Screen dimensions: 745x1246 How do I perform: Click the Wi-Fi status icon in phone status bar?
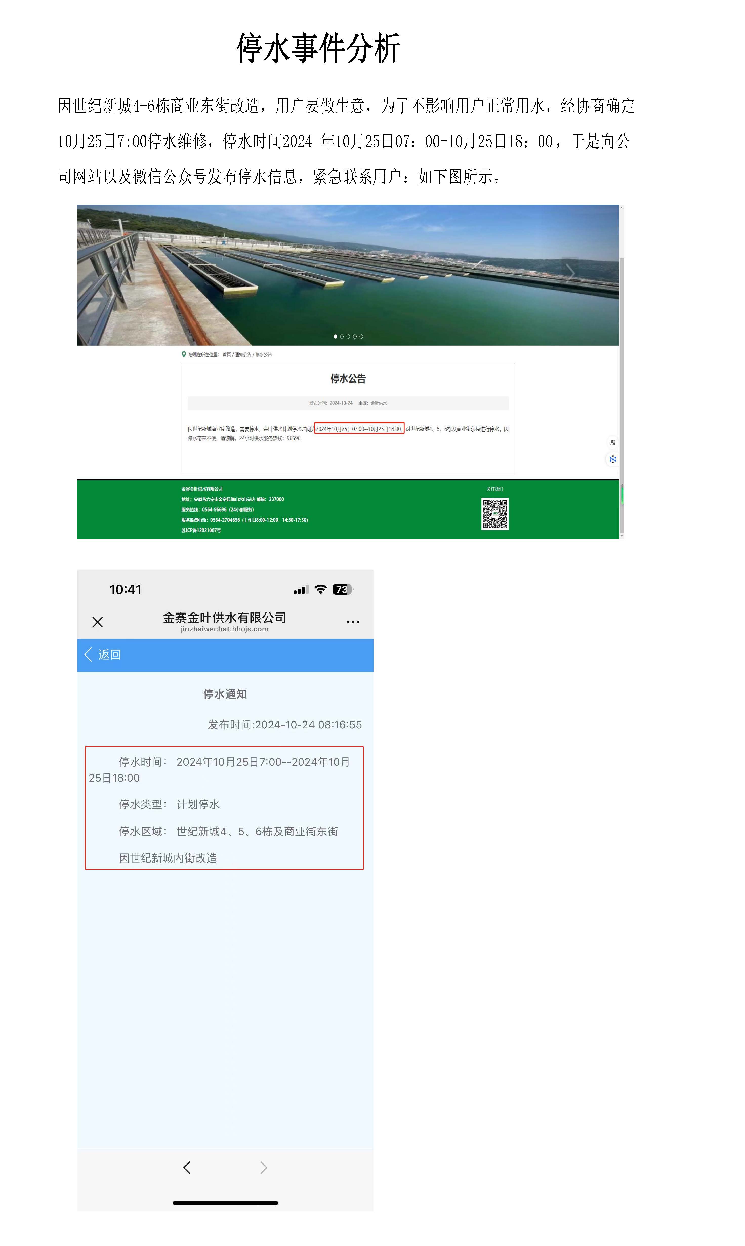[320, 589]
